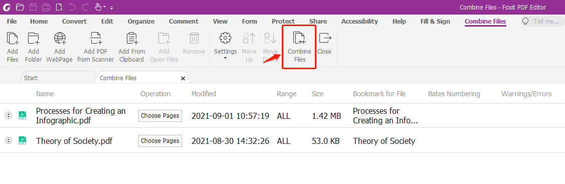Viewport: 565px width, 184px height.
Task: Choose Add PDF from Scanner
Action: 95,48
